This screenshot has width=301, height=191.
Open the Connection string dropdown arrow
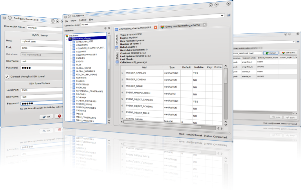(x=222, y=15)
